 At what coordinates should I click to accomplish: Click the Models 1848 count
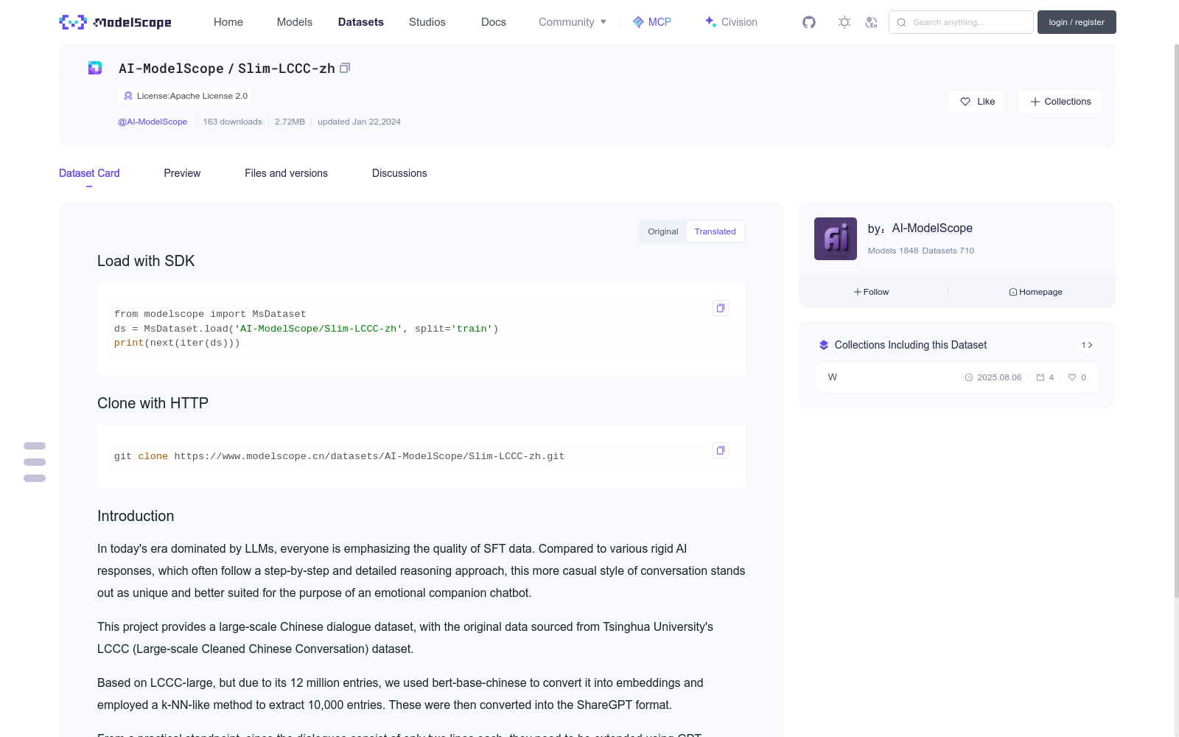[x=893, y=251]
